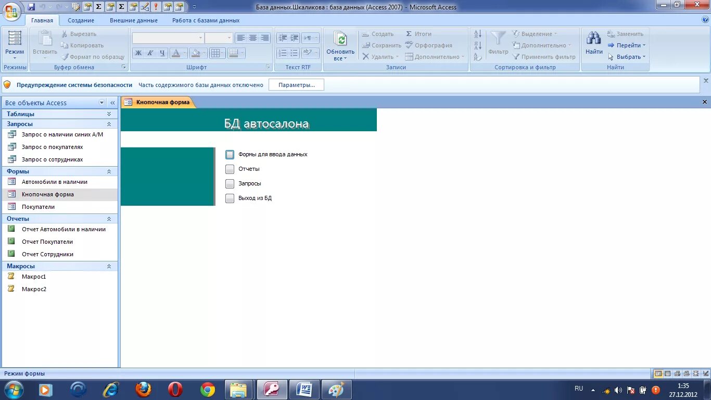Click the Параметры... security warning button
Image resolution: width=711 pixels, height=400 pixels.
click(x=296, y=85)
